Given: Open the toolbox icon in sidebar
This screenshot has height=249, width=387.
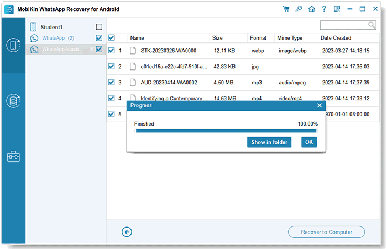Looking at the screenshot, I should [x=13, y=156].
